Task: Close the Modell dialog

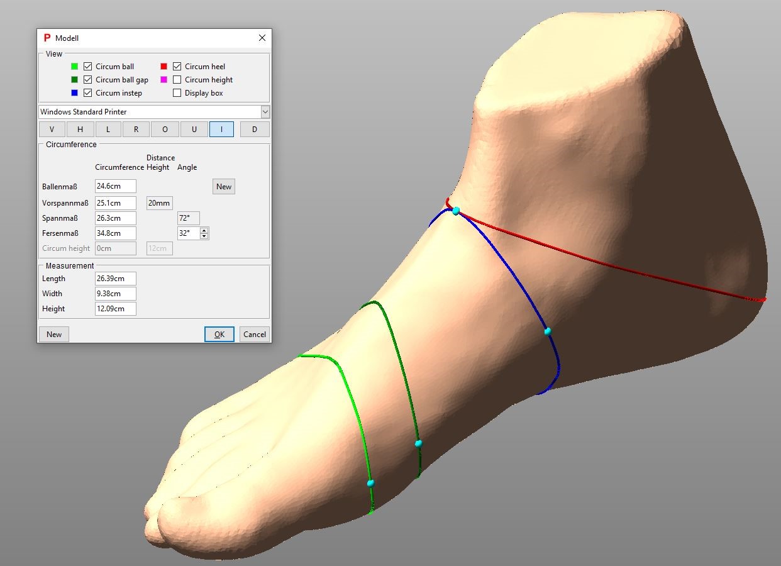Action: [x=262, y=38]
